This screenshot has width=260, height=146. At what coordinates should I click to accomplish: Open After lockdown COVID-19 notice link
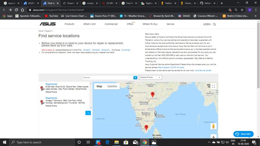[x=171, y=67]
